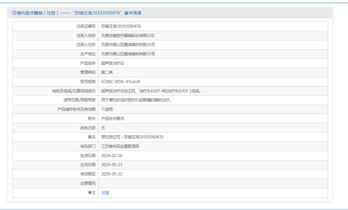This screenshot has height=210, width=348.
Task: Click 不适用 in storage conditions row
Action: click(x=107, y=109)
